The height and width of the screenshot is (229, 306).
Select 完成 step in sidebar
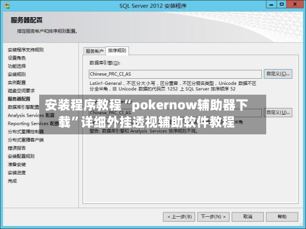coord(12,181)
